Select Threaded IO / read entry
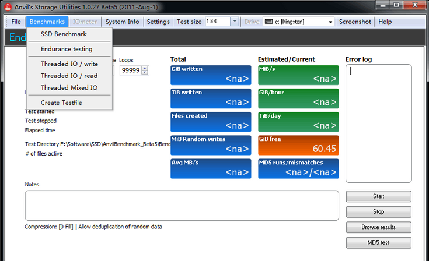 [x=69, y=76]
